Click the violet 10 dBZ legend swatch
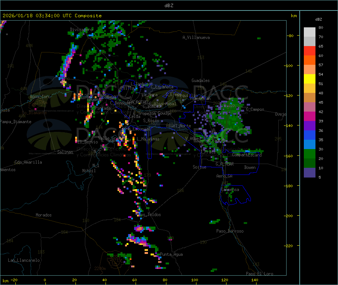The image size is (338, 285). point(309,173)
